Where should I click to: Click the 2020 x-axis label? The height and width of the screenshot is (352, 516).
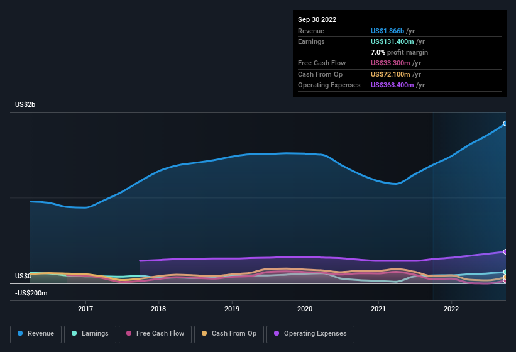(305, 309)
